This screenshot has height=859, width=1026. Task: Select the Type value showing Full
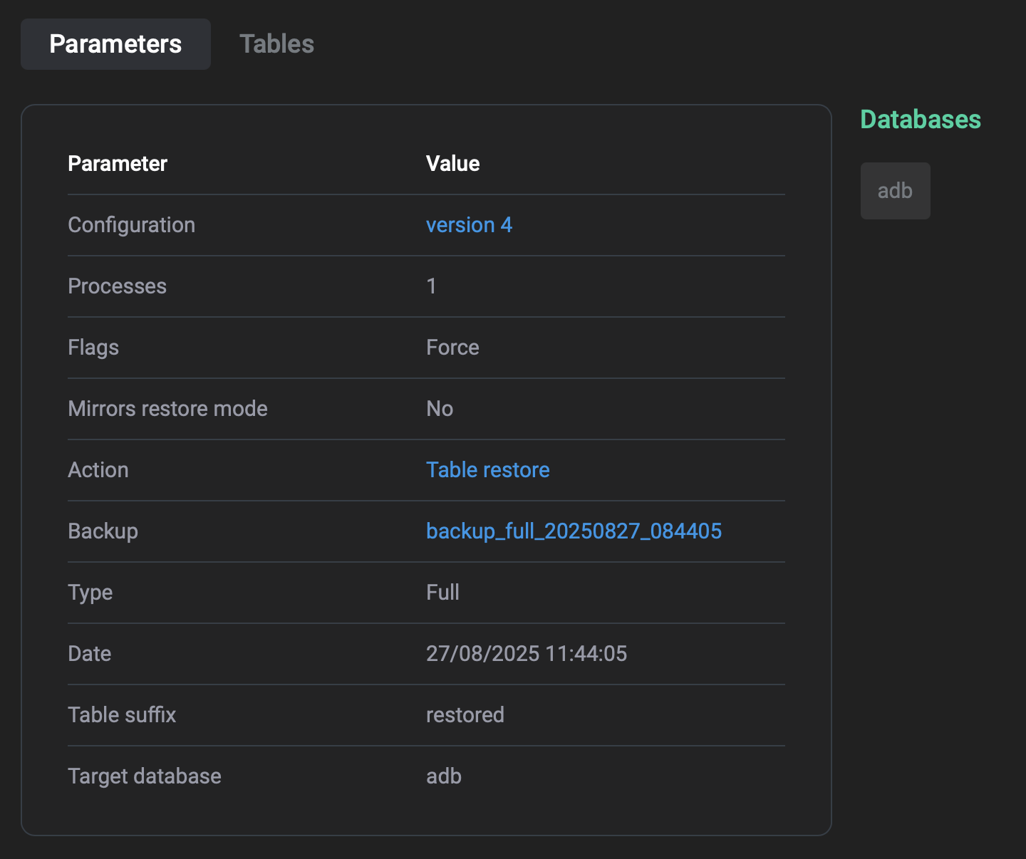[x=442, y=592]
